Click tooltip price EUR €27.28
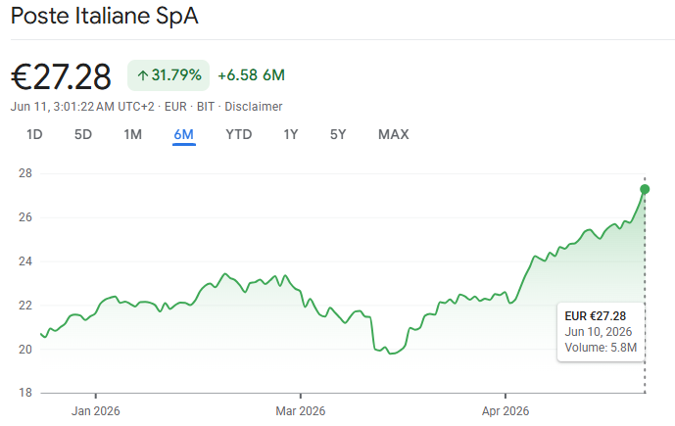Viewport: 675px width, 426px height. 596,316
